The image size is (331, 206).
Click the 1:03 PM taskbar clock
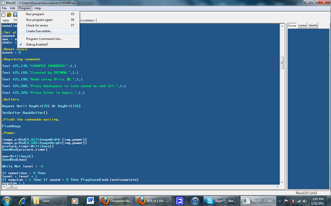click(x=318, y=201)
